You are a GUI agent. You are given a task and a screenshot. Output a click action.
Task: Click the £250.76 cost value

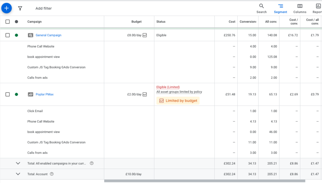[x=229, y=35]
